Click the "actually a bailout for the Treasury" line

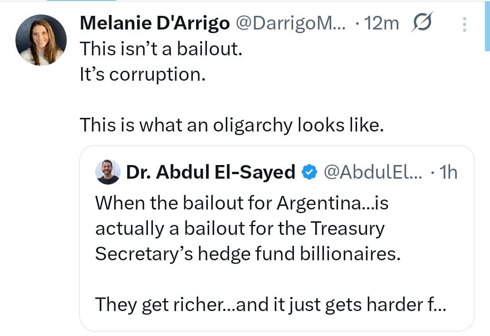[x=240, y=228]
